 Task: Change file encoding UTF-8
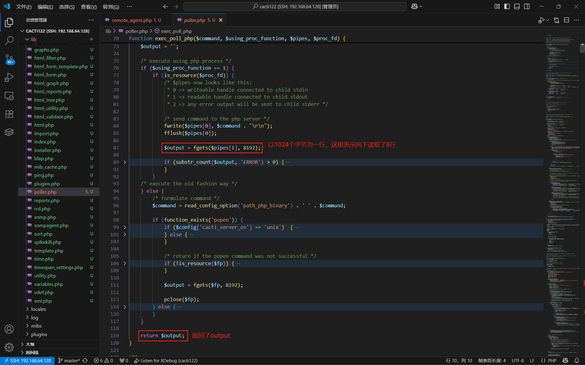pyautogui.click(x=518, y=360)
